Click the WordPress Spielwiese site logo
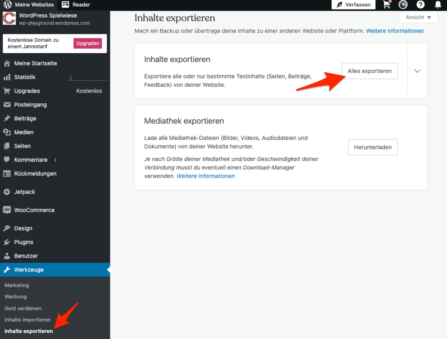Viewport: 447px width, 339px height. pos(9,18)
